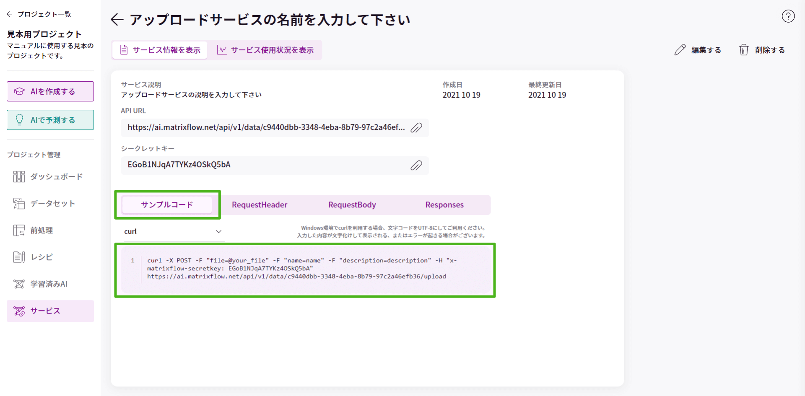Click the 最終更新日 date value
The height and width of the screenshot is (396, 805).
[x=547, y=95]
